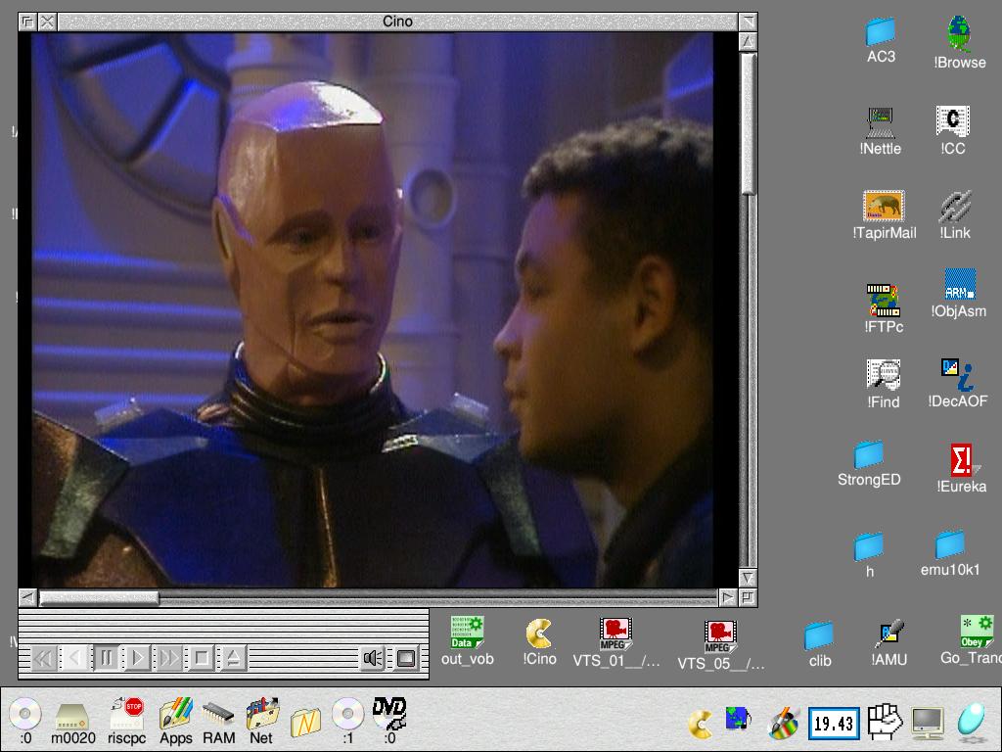
Task: Select the !DecAOF icon
Action: pyautogui.click(x=958, y=383)
